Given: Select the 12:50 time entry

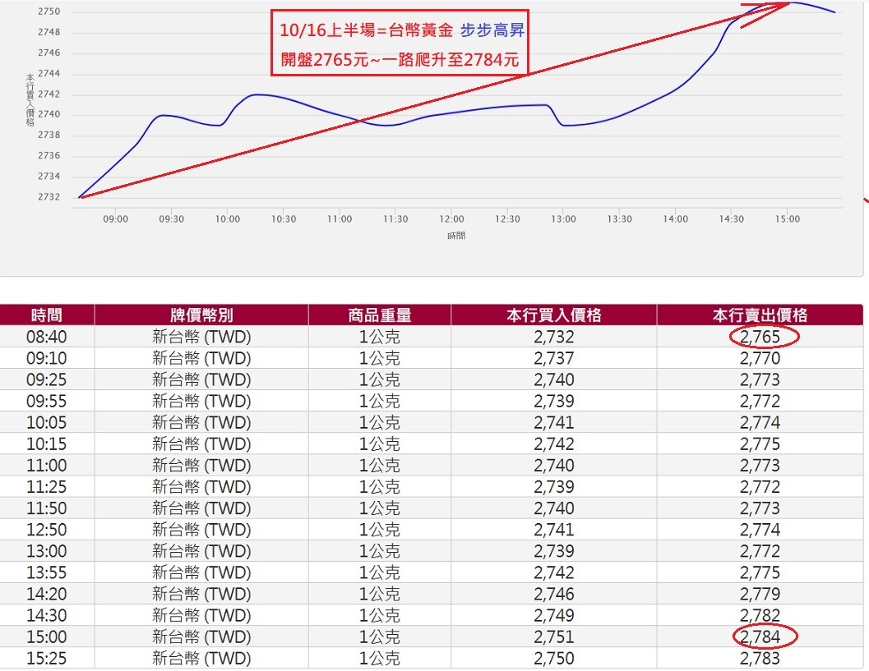Looking at the screenshot, I should tap(46, 528).
